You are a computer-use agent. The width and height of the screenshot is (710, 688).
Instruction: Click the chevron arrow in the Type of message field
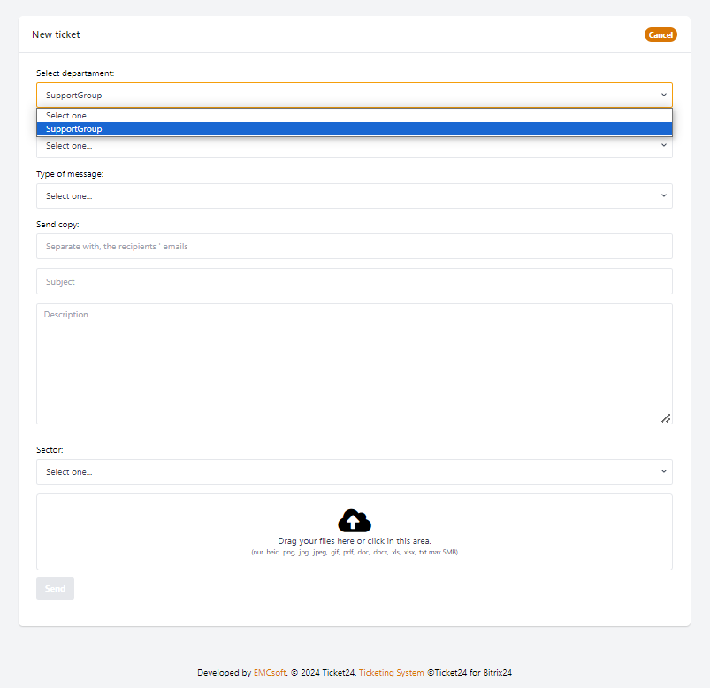[663, 195]
